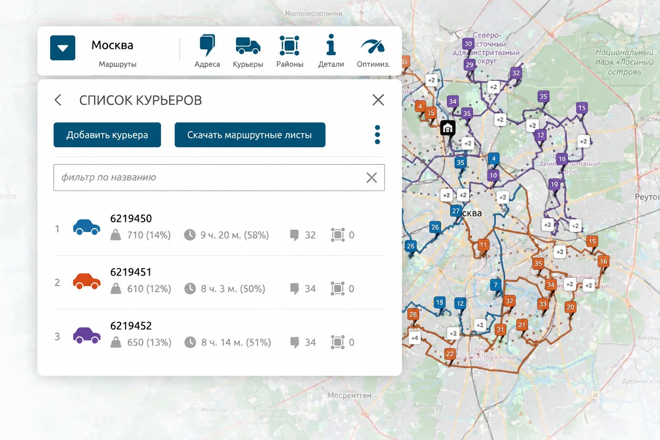Go back with the left chevron

pyautogui.click(x=58, y=100)
